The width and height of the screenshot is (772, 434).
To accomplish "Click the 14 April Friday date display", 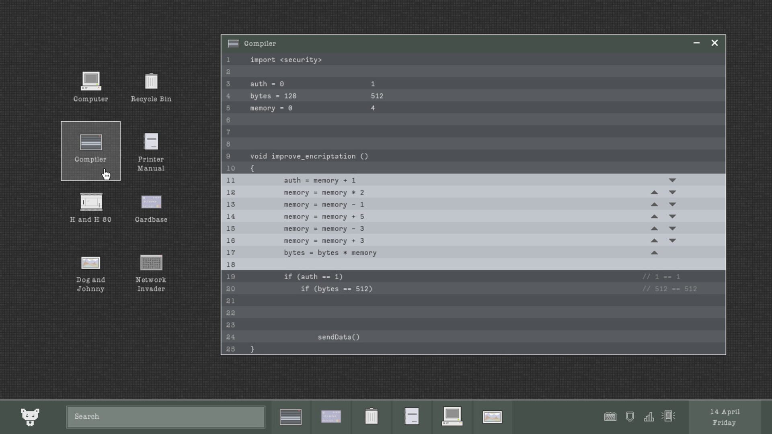I will pos(724,417).
